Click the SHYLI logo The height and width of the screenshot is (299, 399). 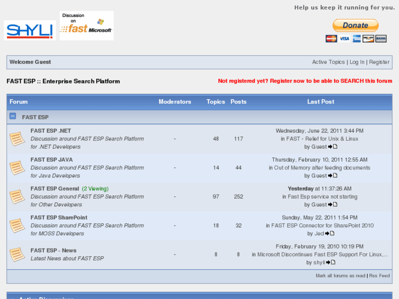[x=30, y=30]
